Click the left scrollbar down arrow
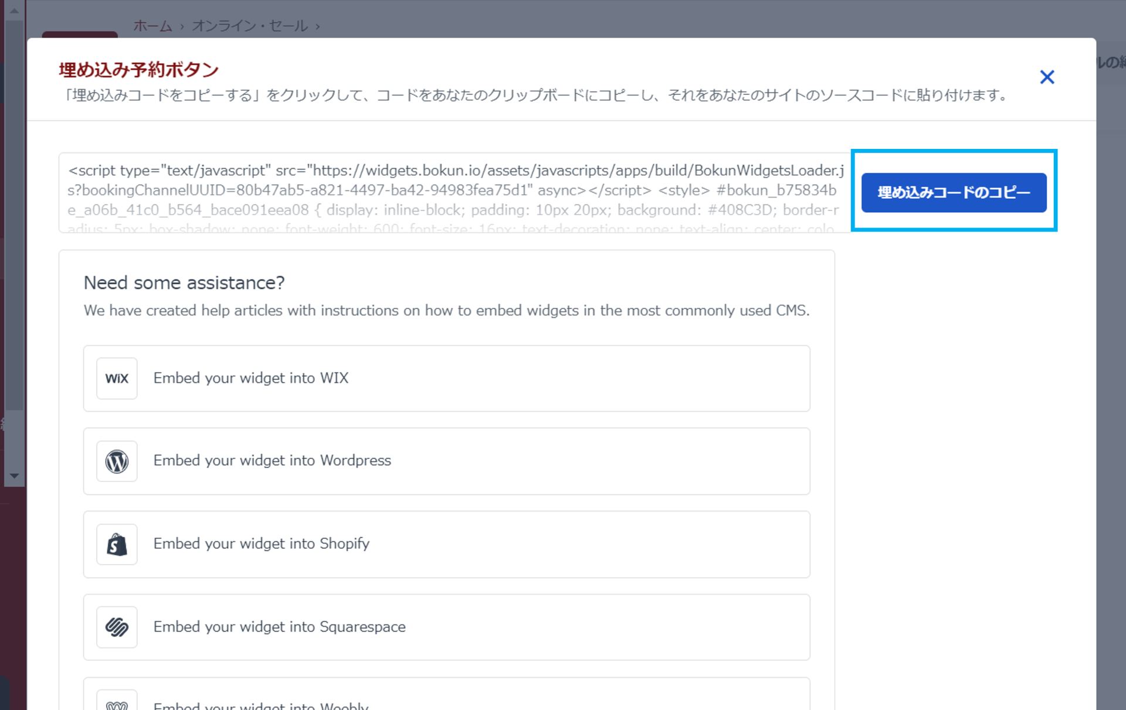This screenshot has height=710, width=1126. [x=14, y=476]
